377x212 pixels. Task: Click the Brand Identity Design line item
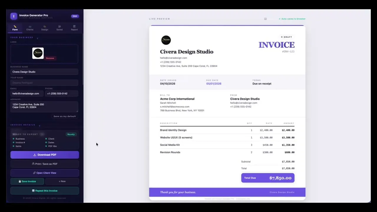pyautogui.click(x=227, y=130)
